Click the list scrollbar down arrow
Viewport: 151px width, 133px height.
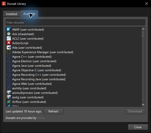(x=143, y=105)
